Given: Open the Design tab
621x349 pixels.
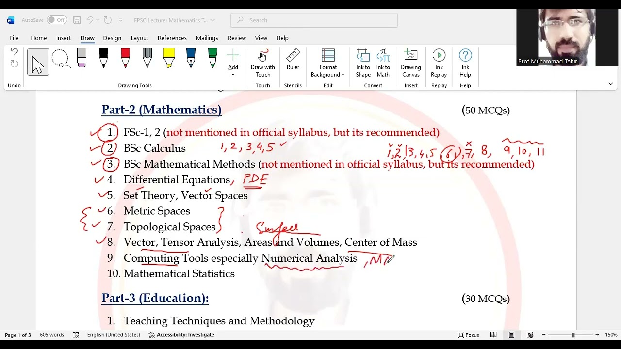Looking at the screenshot, I should coord(112,38).
